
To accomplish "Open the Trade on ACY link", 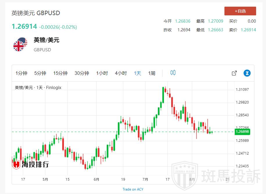I will click(133, 189).
